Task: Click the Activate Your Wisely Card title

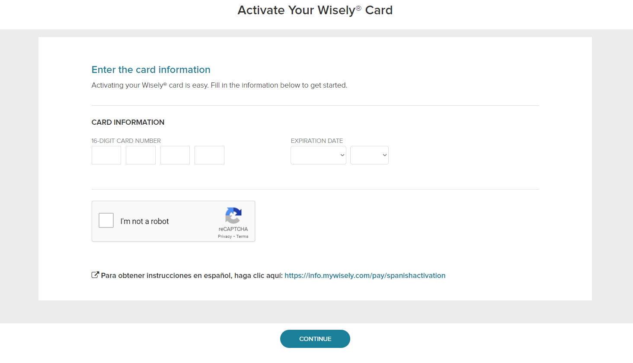Action: click(315, 10)
